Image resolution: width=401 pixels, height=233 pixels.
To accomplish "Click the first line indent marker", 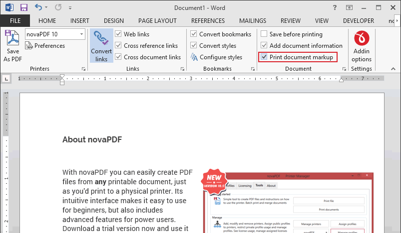I will coord(62,77).
